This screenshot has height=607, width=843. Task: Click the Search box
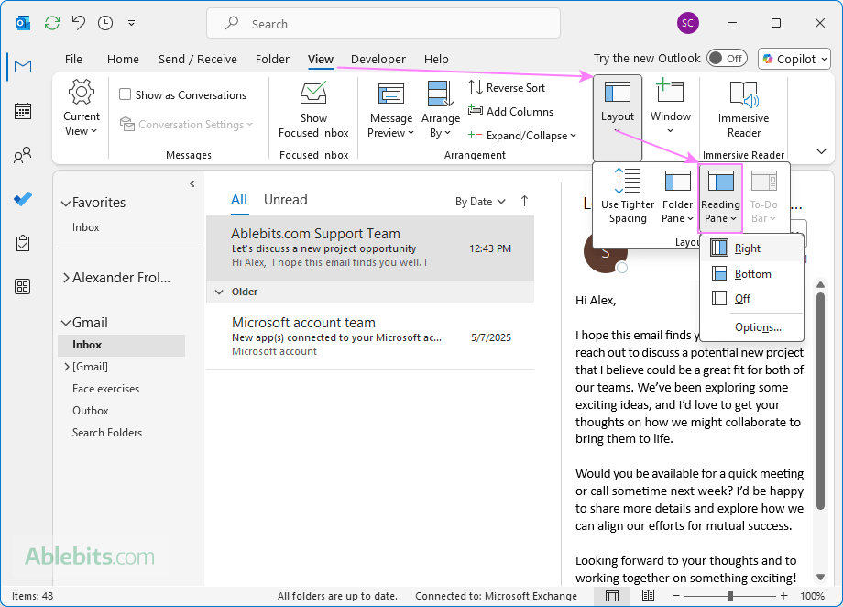coord(383,23)
